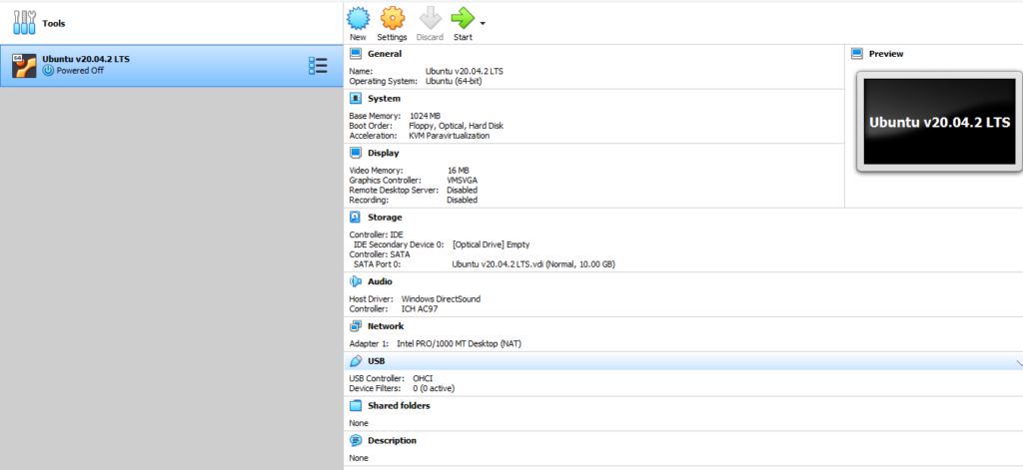1023x470 pixels.
Task: Click the Display section icon
Action: click(356, 153)
